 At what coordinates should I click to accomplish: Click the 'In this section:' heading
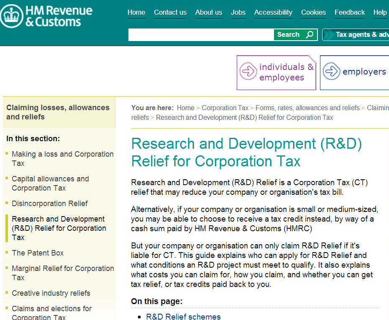pos(33,139)
